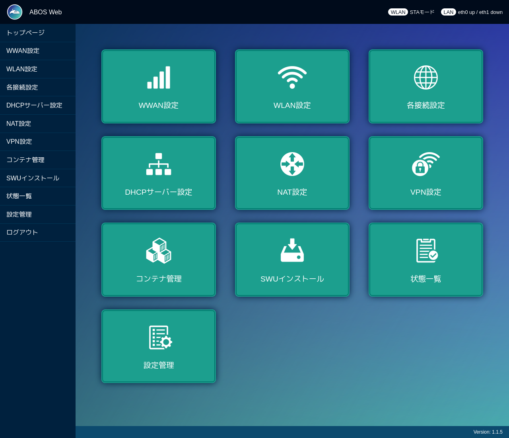Click the コンテナ管理 tile label

click(159, 279)
